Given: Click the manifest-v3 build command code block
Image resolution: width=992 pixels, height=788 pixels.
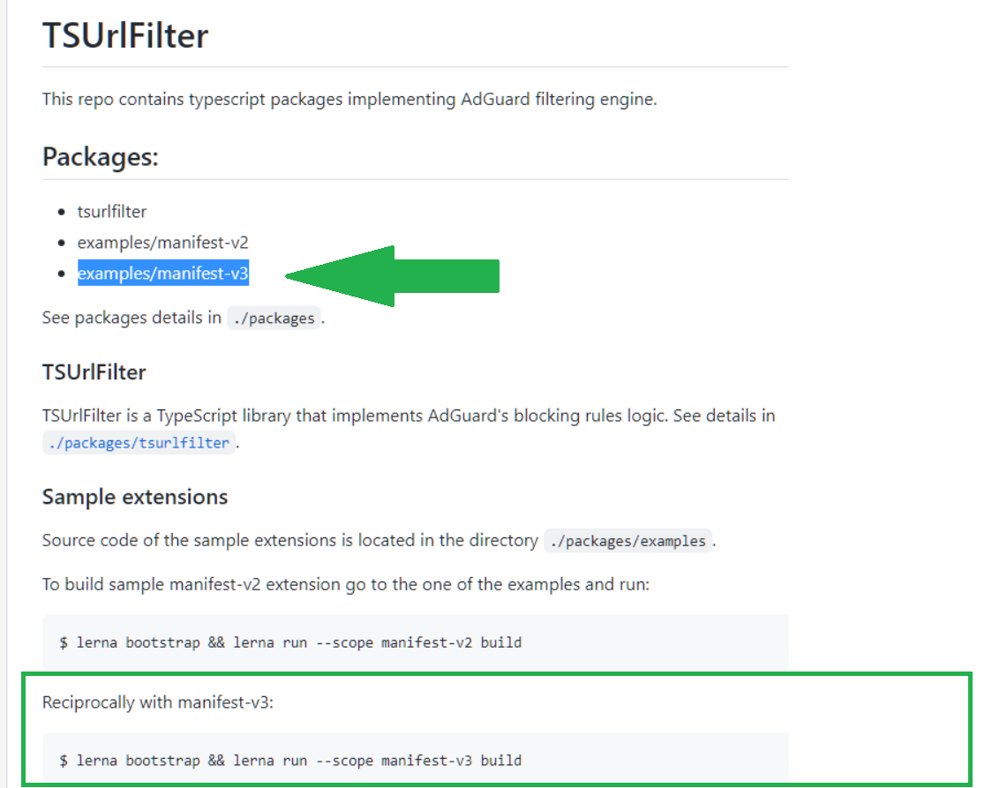Looking at the screenshot, I should tap(290, 760).
